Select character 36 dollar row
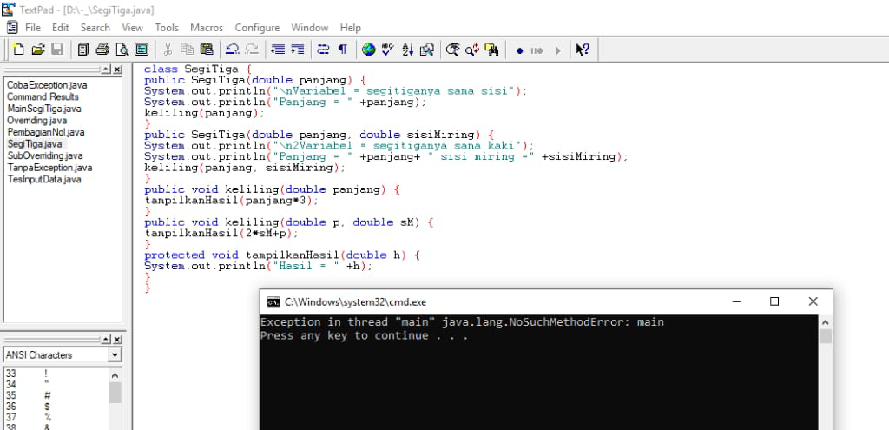Viewport: 889px width, 430px height. pyautogui.click(x=56, y=407)
